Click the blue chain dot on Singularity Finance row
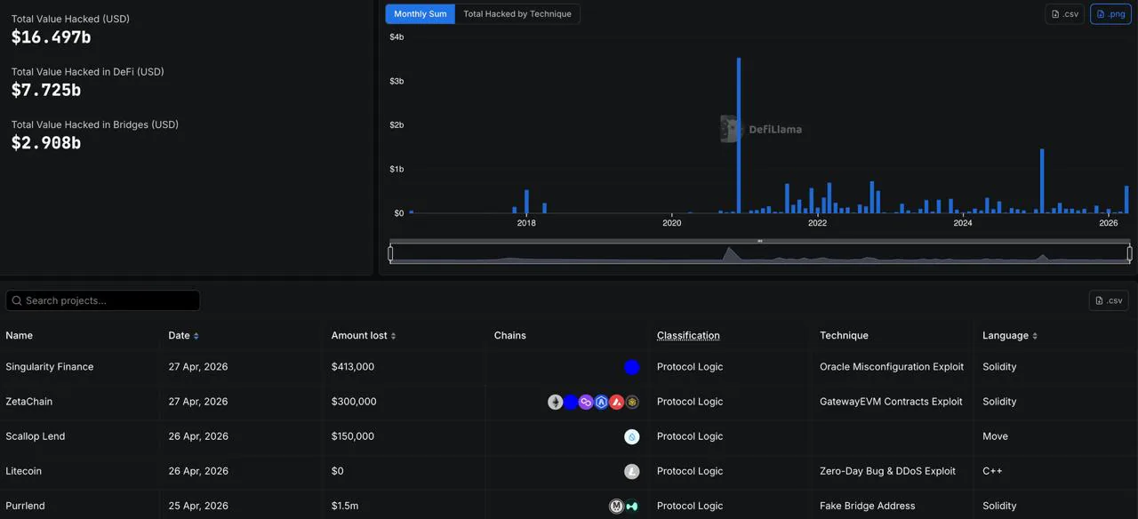Screen dimensions: 1138x519 click(x=632, y=367)
